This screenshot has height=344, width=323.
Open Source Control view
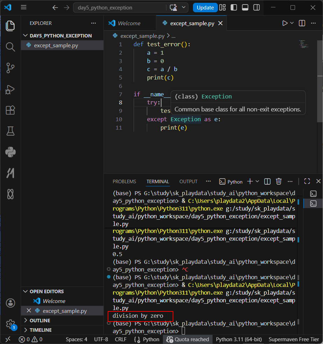point(10,68)
